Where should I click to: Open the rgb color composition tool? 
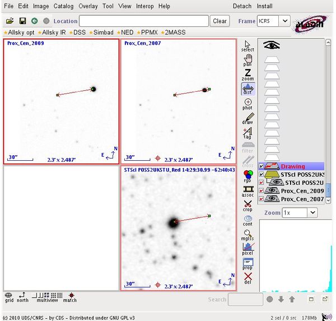(x=248, y=176)
